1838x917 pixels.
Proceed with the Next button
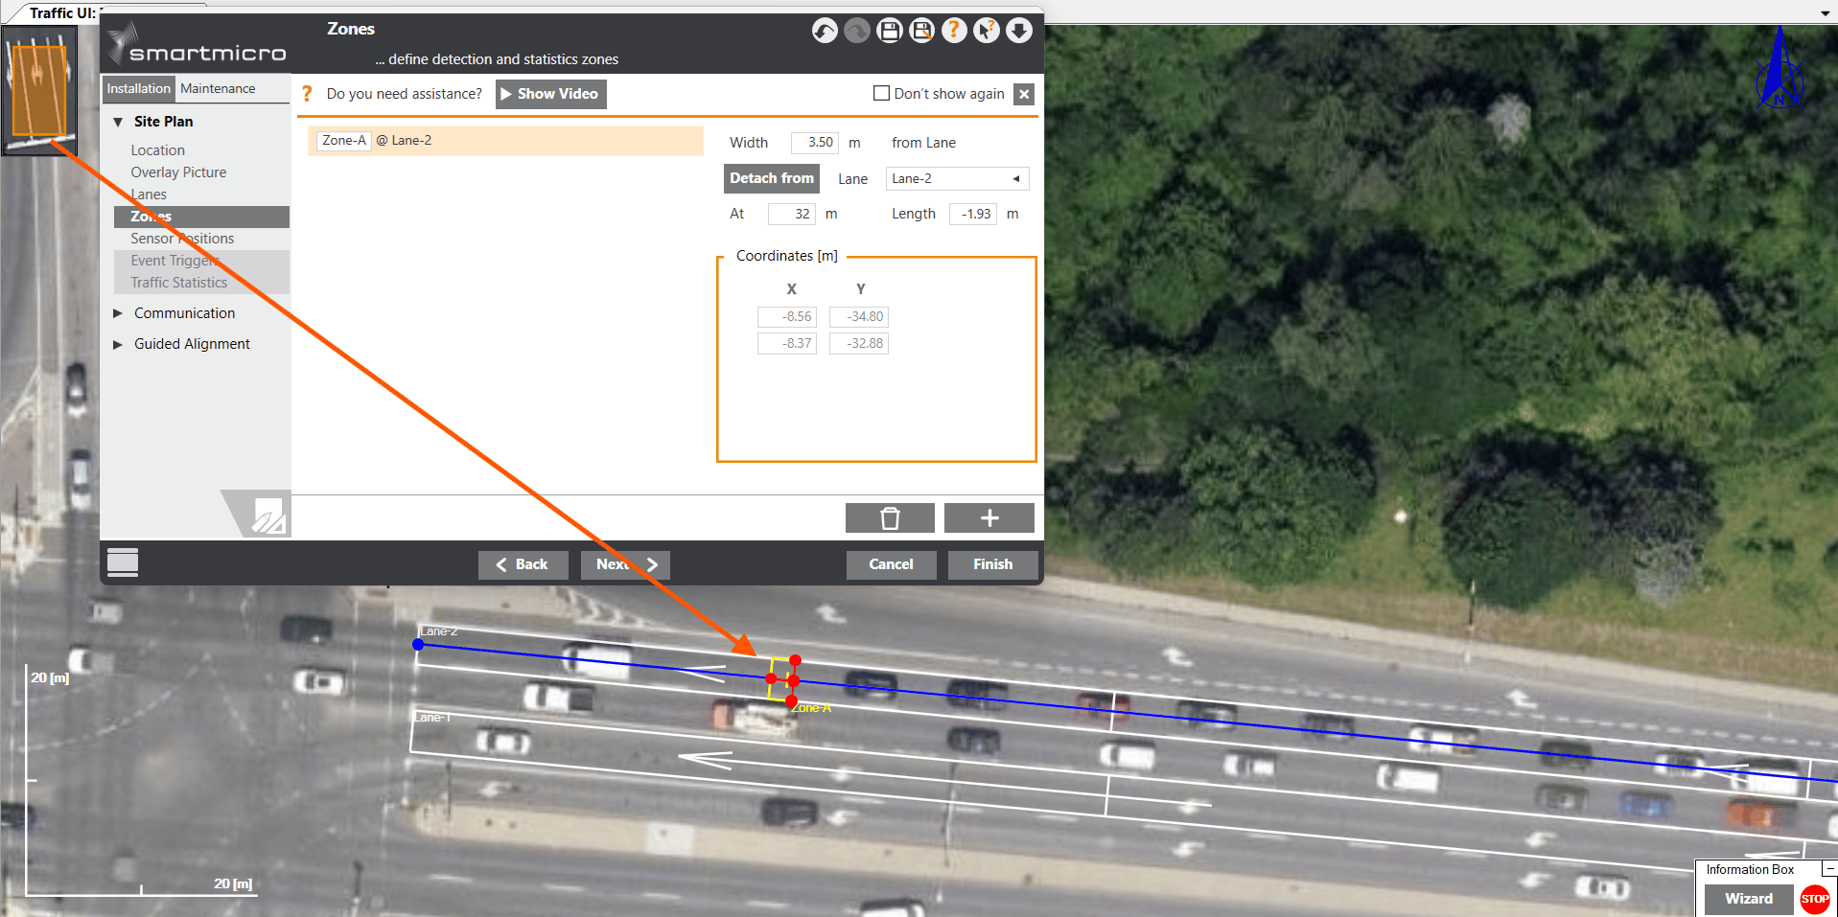coord(625,564)
